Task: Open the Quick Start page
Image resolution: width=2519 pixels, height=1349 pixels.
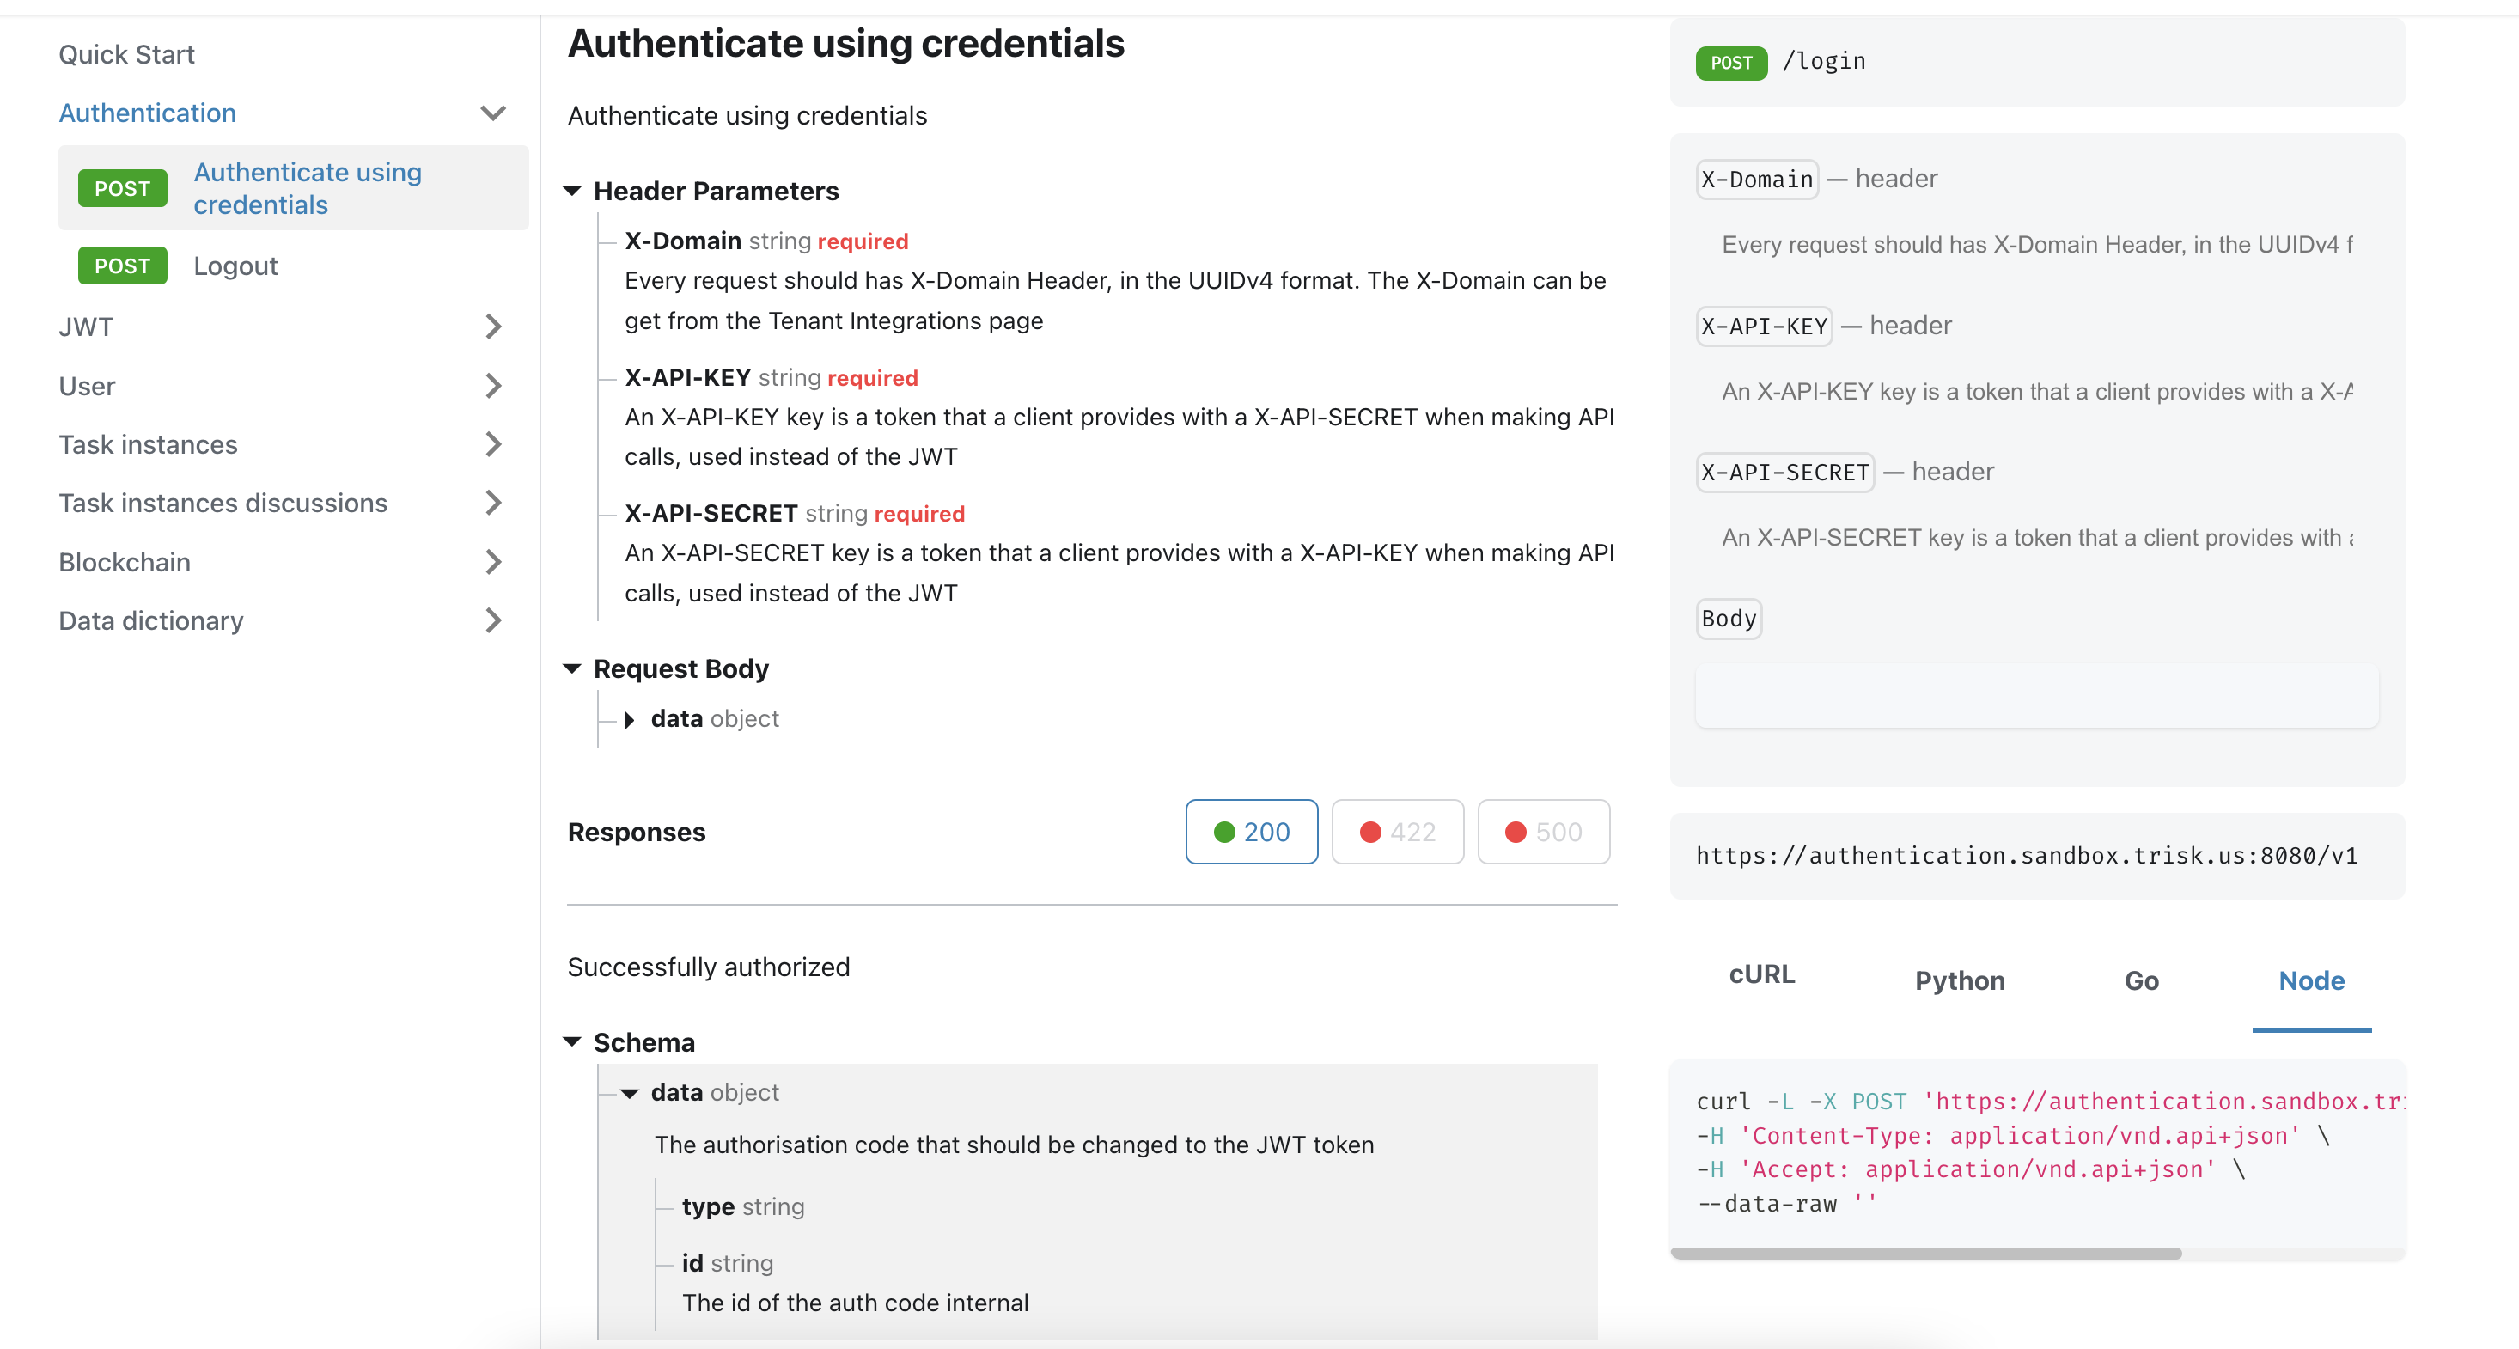Action: tap(126, 54)
